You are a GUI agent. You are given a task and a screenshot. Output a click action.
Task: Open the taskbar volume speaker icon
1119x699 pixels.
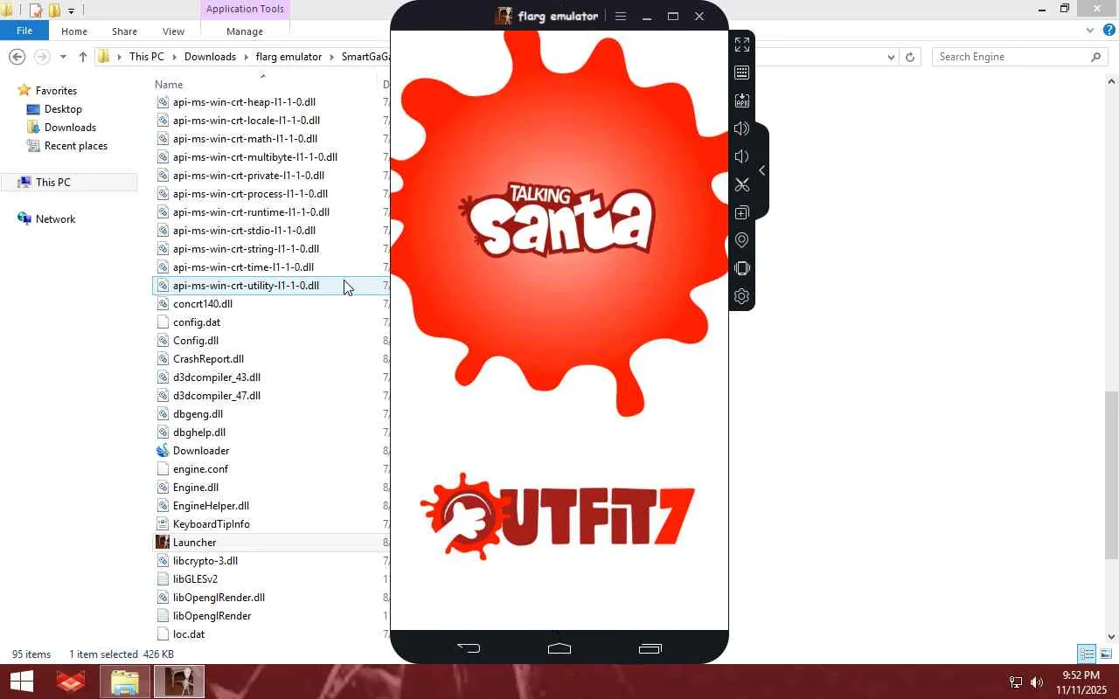1037,682
